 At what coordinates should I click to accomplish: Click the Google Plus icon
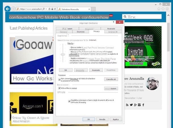135,105
